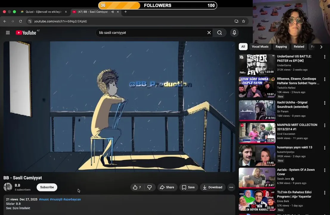Open MANPASI MIRT COLLECTION thumbnail

coord(257,133)
